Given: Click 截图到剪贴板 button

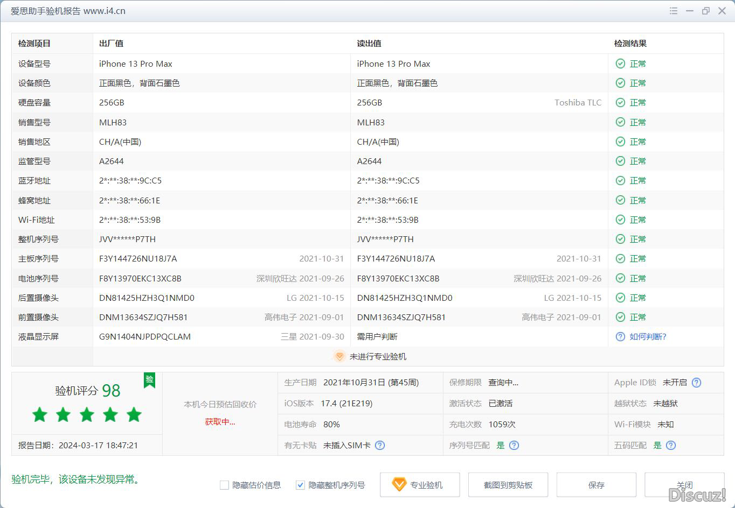Looking at the screenshot, I should click(508, 485).
